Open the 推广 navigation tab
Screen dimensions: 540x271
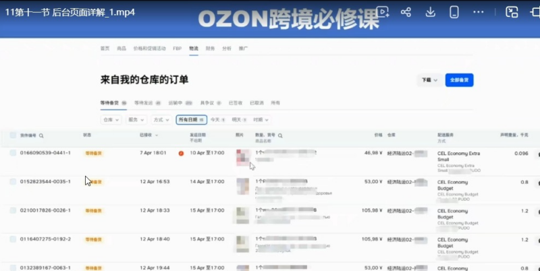click(x=243, y=49)
